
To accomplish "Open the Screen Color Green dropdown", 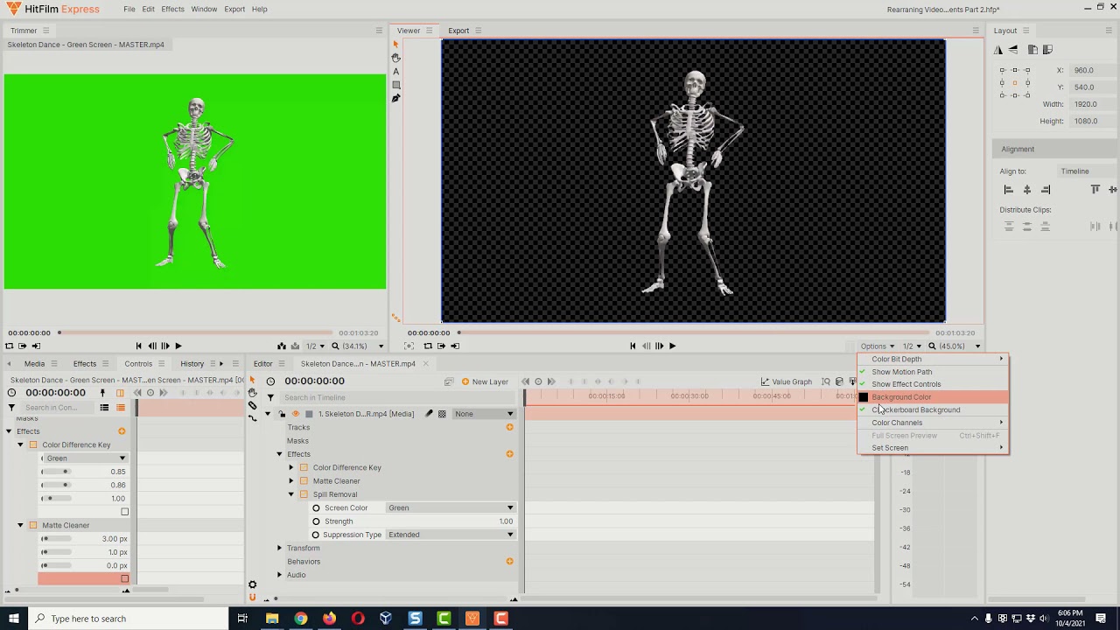I will pos(450,507).
